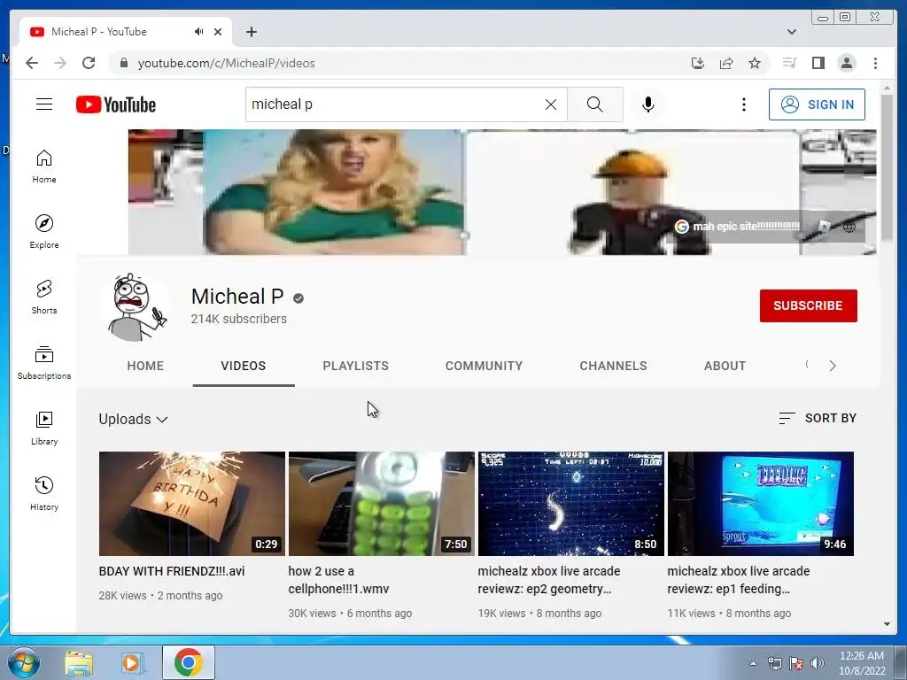Click the banner globe link icon

pos(849,227)
